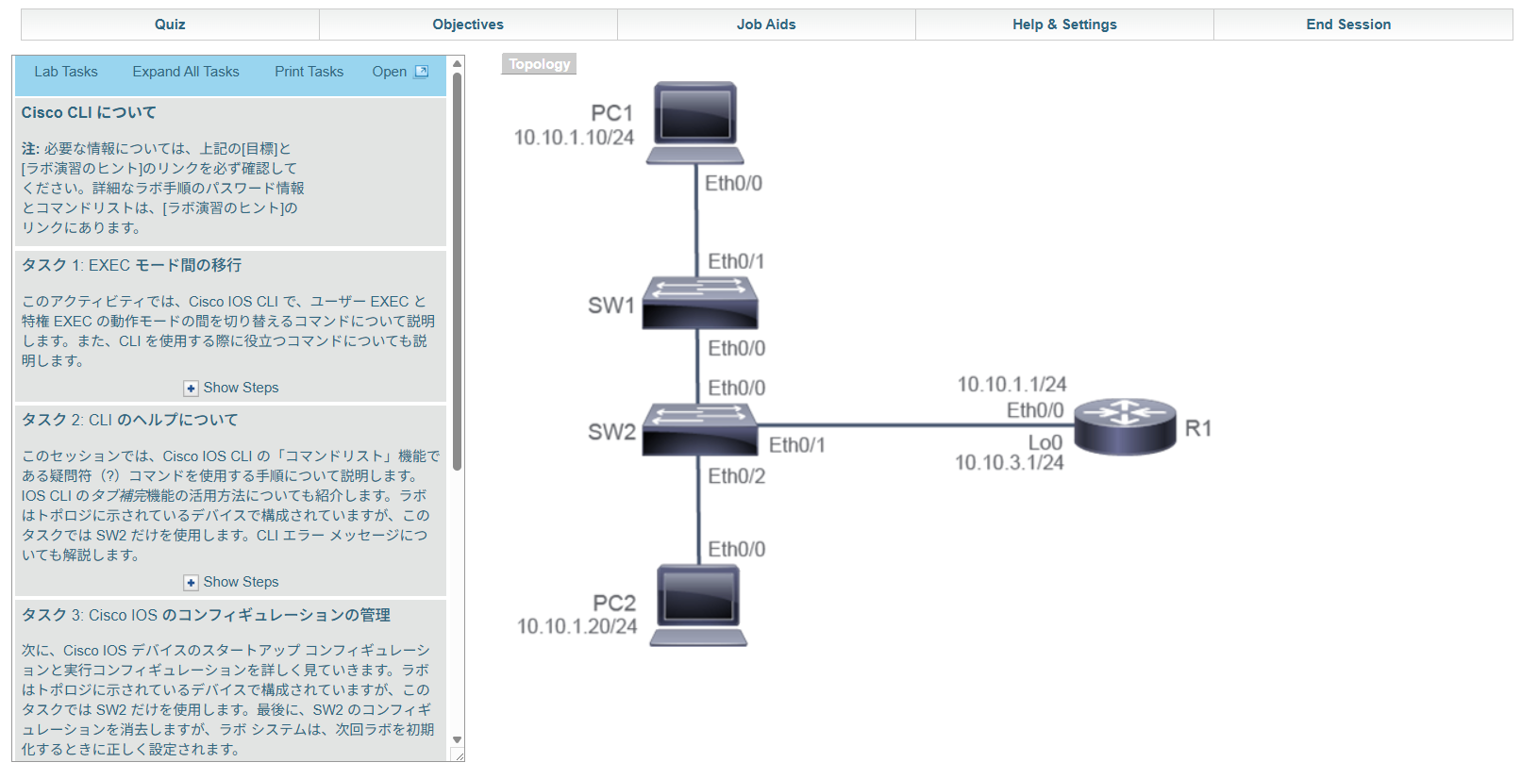Open Help & Settings tab

(x=1064, y=25)
